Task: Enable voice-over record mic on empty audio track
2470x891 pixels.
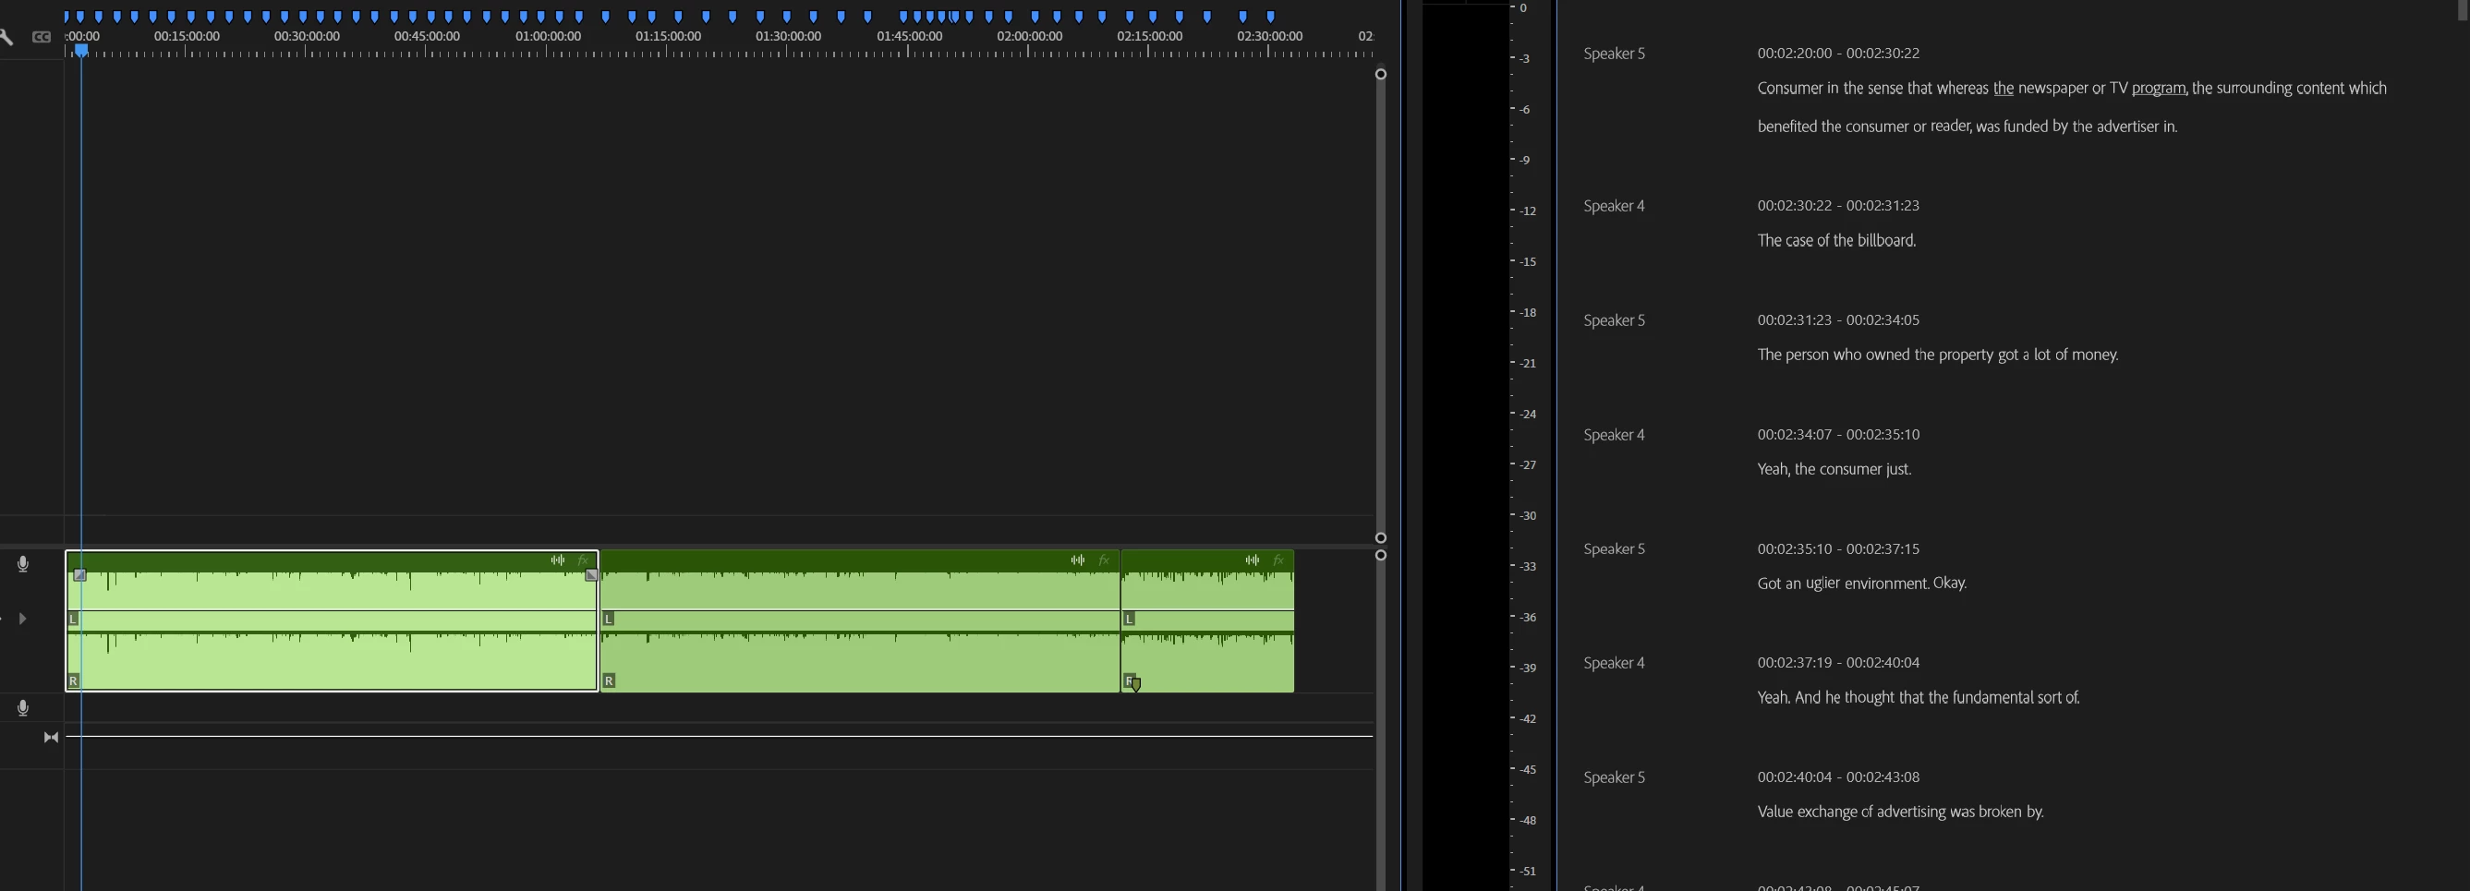Action: point(23,708)
